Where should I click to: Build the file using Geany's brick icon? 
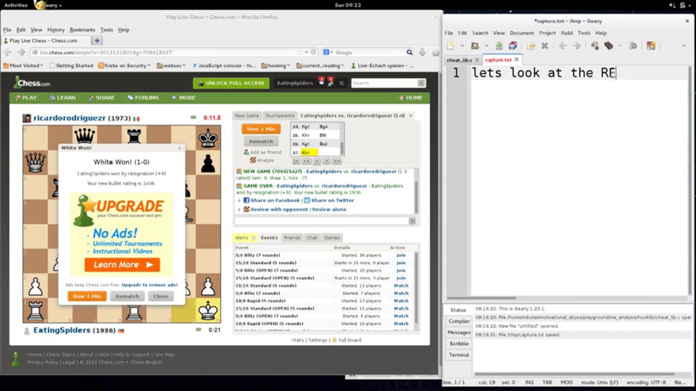click(609, 45)
